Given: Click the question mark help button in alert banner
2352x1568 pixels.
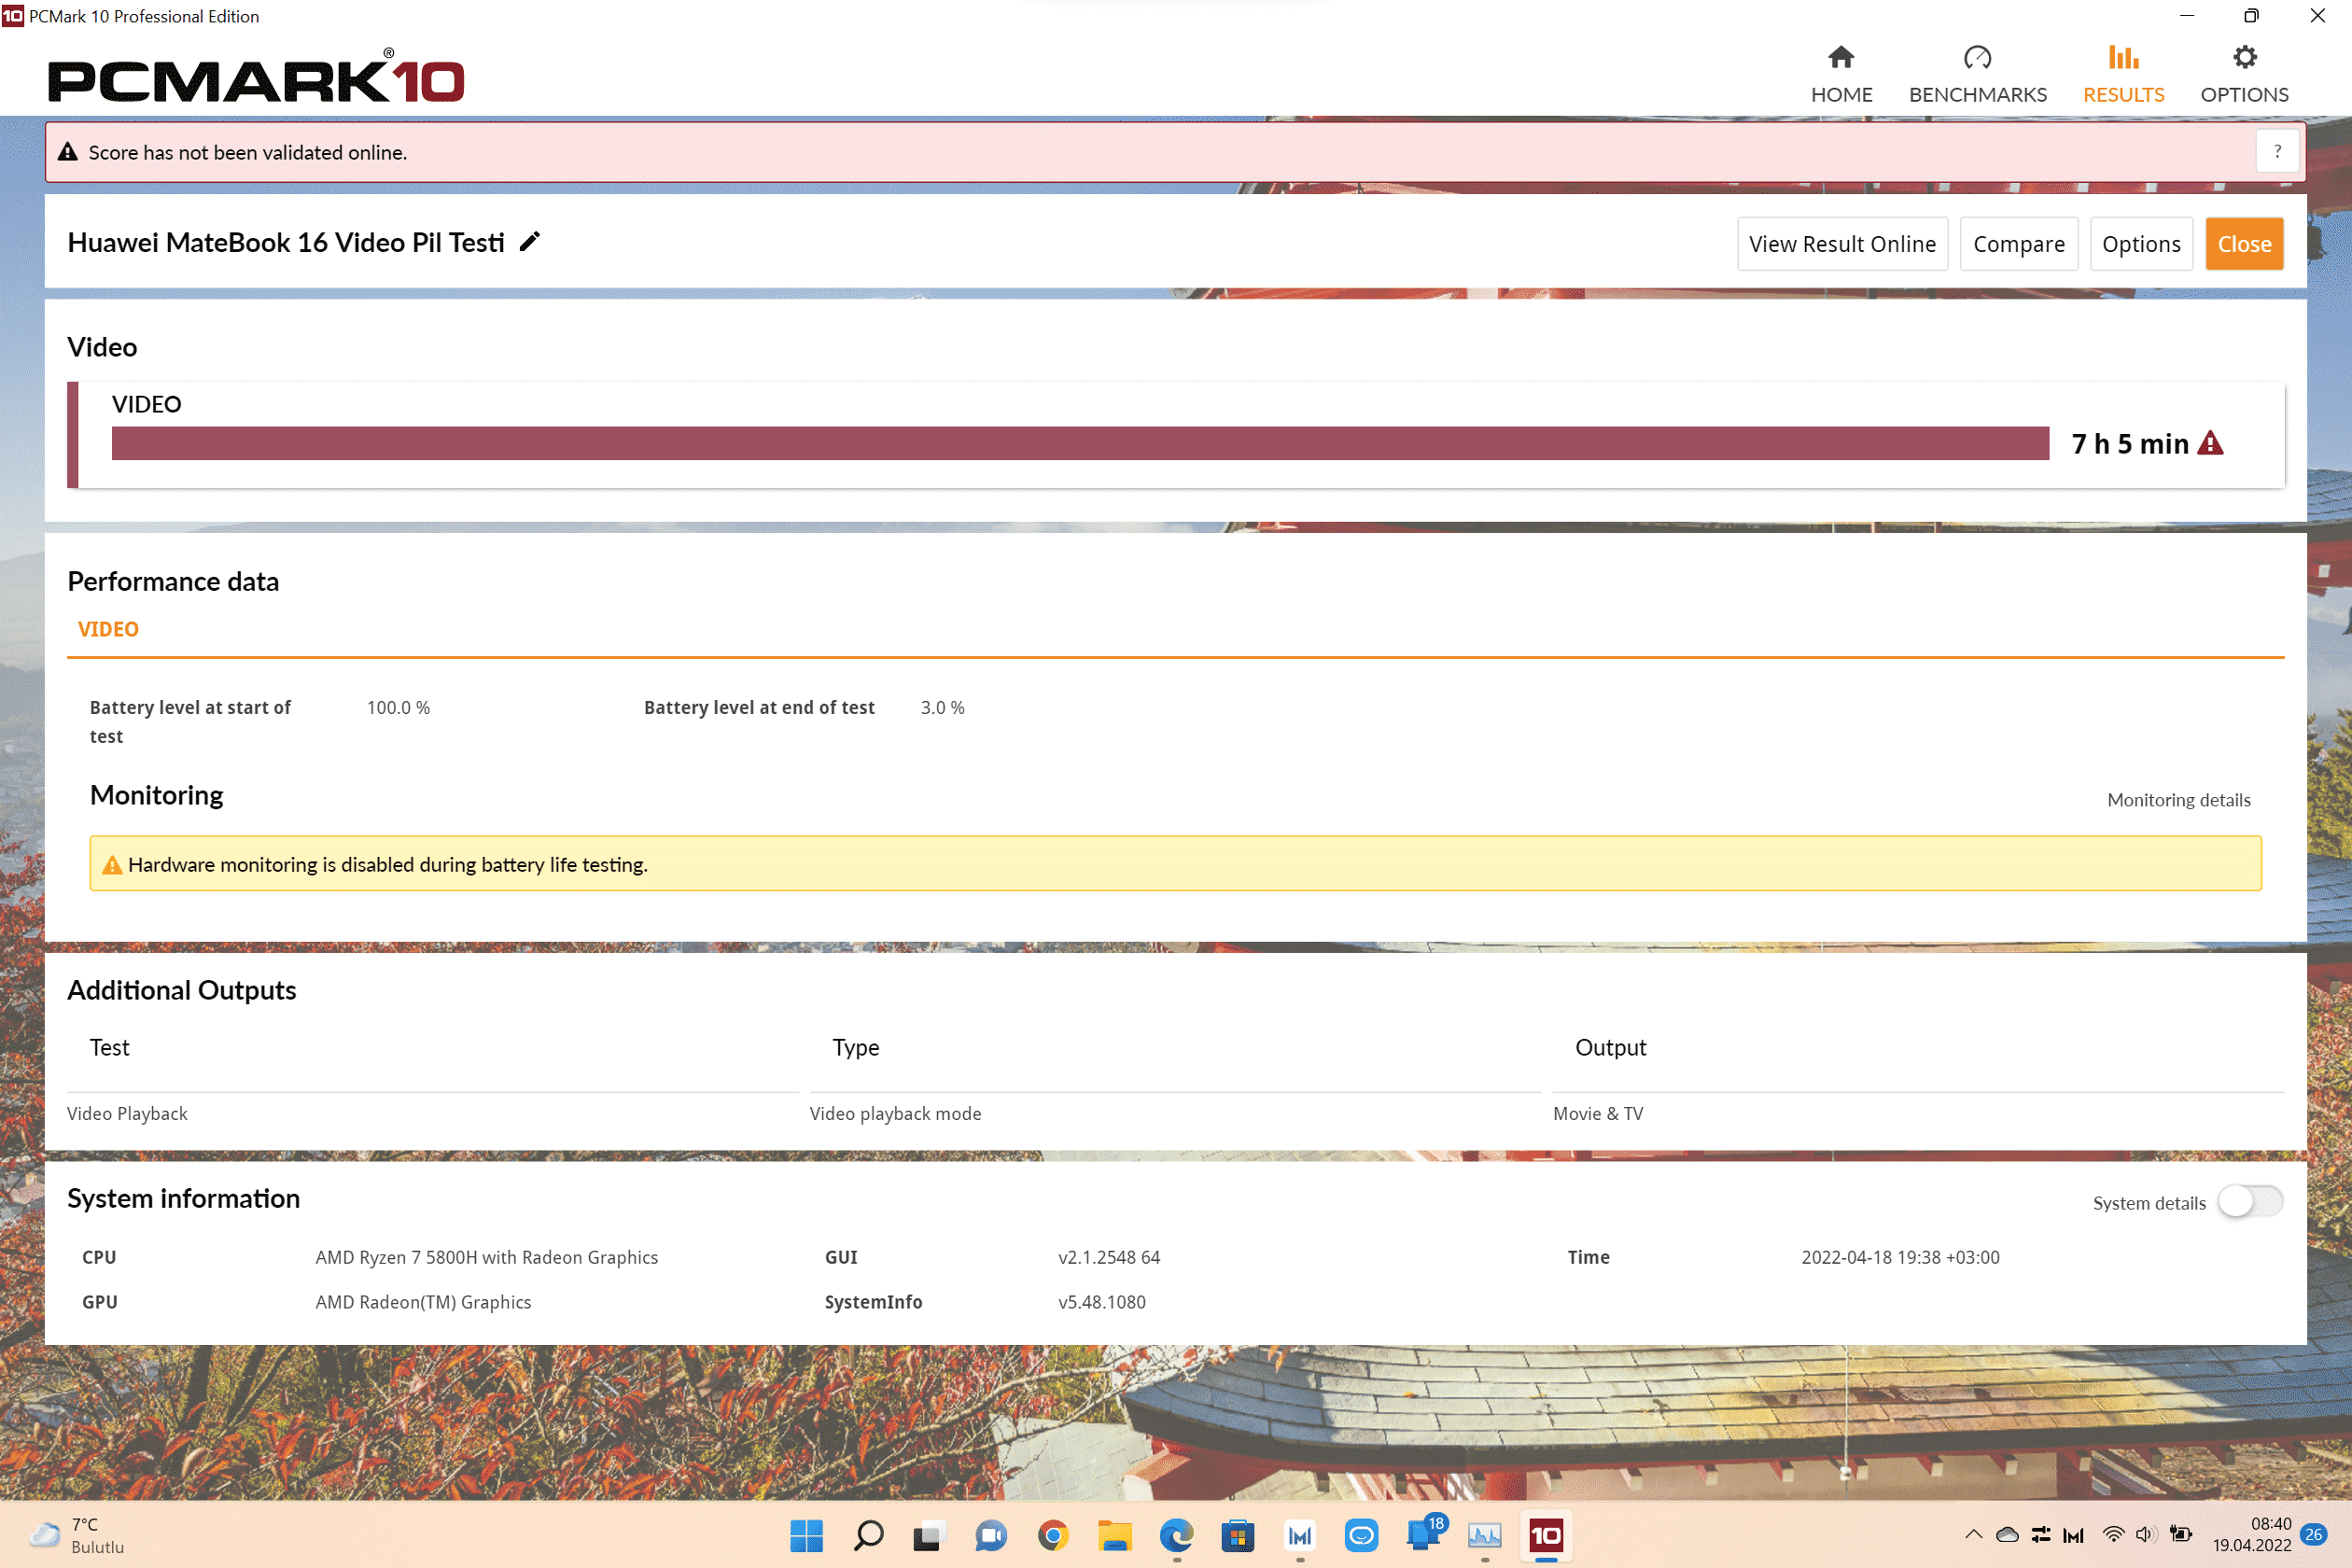Looking at the screenshot, I should 2276,152.
